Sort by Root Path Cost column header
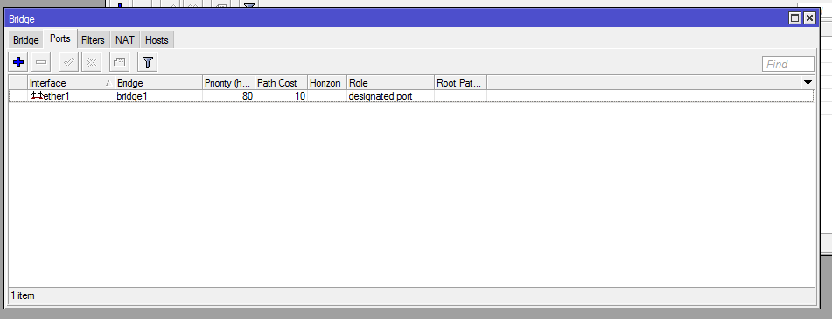This screenshot has width=832, height=319. (460, 83)
